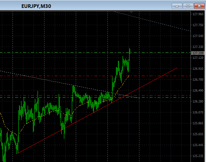Click the 127.750 price scale label
206x162 pixels.
[198, 25]
